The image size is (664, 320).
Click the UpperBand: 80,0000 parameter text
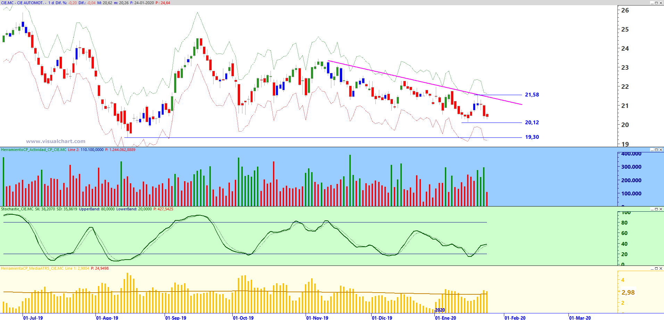(x=97, y=209)
